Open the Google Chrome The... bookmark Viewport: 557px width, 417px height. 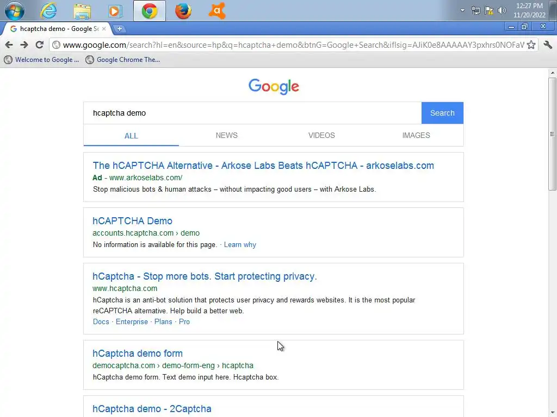(123, 60)
